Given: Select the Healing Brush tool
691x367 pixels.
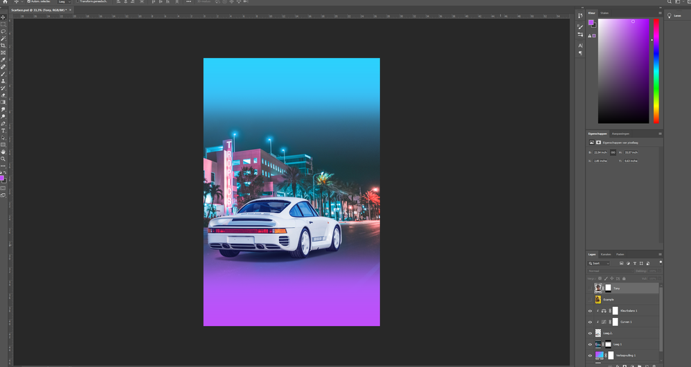Looking at the screenshot, I should click(x=3, y=67).
